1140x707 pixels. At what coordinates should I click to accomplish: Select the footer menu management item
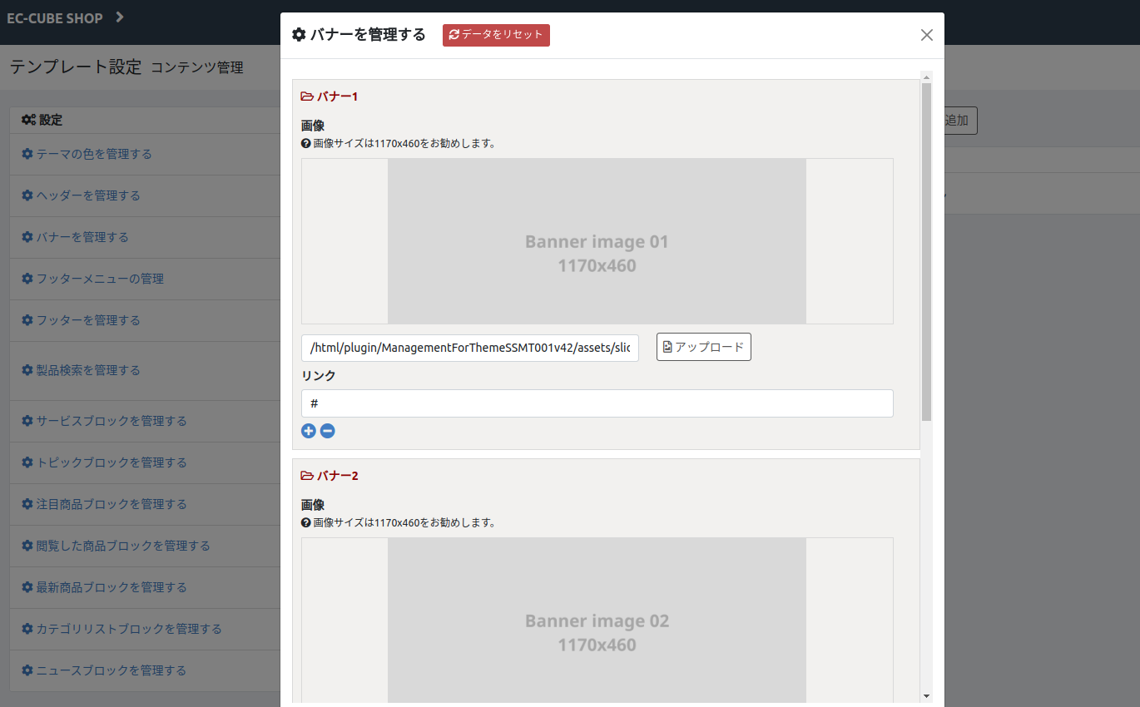pyautogui.click(x=99, y=279)
